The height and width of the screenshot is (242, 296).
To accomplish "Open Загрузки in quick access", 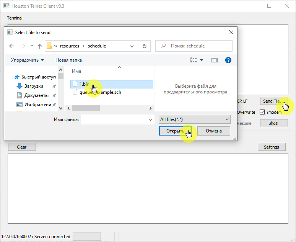I will (34, 86).
